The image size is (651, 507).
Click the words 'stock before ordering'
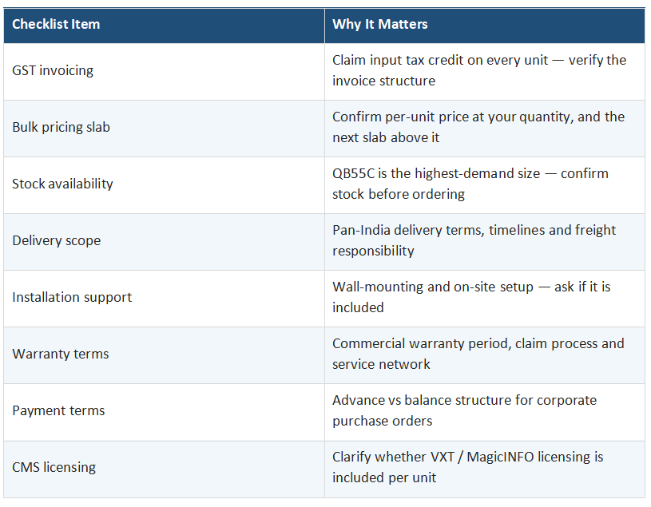coord(399,194)
